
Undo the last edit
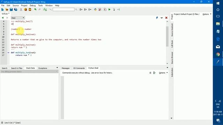(35, 9)
